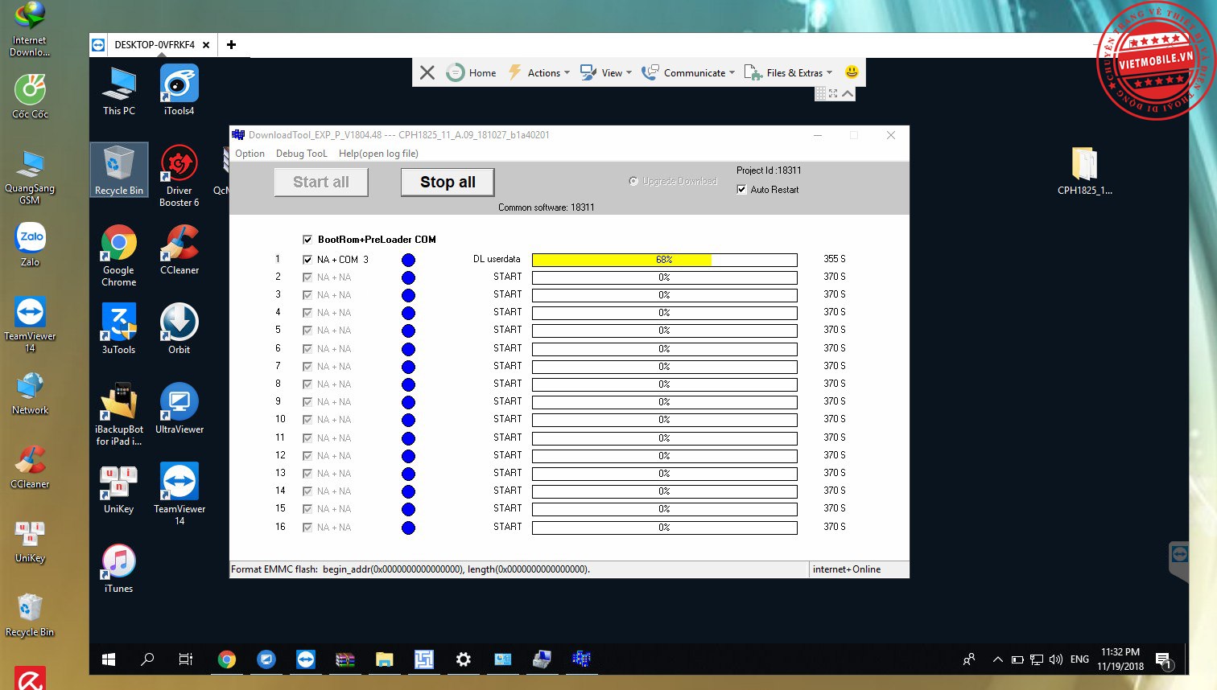
Task: Toggle BootRom+PreLoader COM checkbox
Action: [x=307, y=240]
